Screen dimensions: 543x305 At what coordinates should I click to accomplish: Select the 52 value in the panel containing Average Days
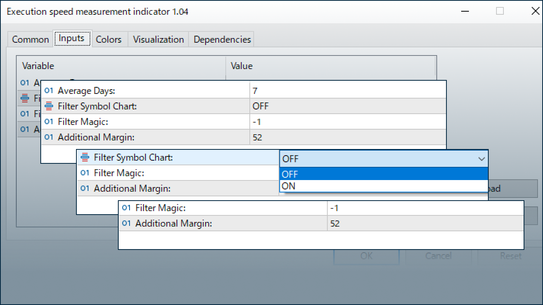[x=348, y=137]
